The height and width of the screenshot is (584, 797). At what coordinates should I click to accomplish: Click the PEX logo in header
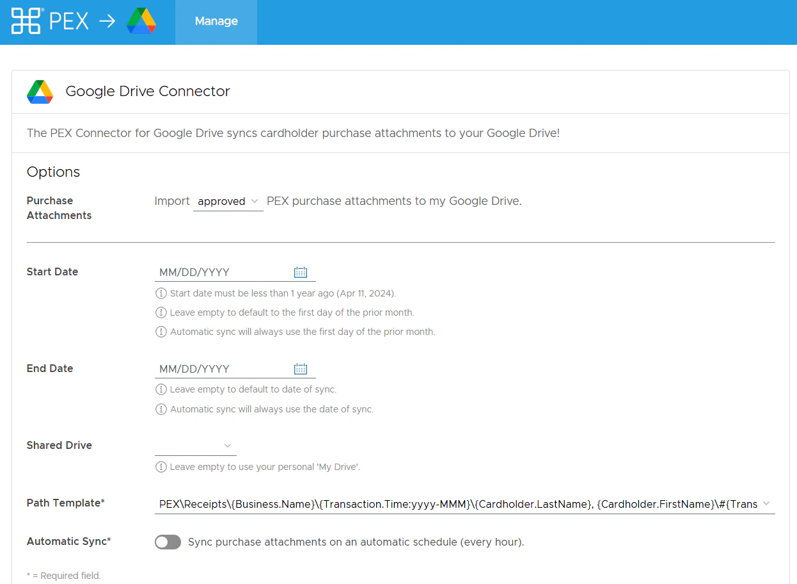tap(50, 21)
